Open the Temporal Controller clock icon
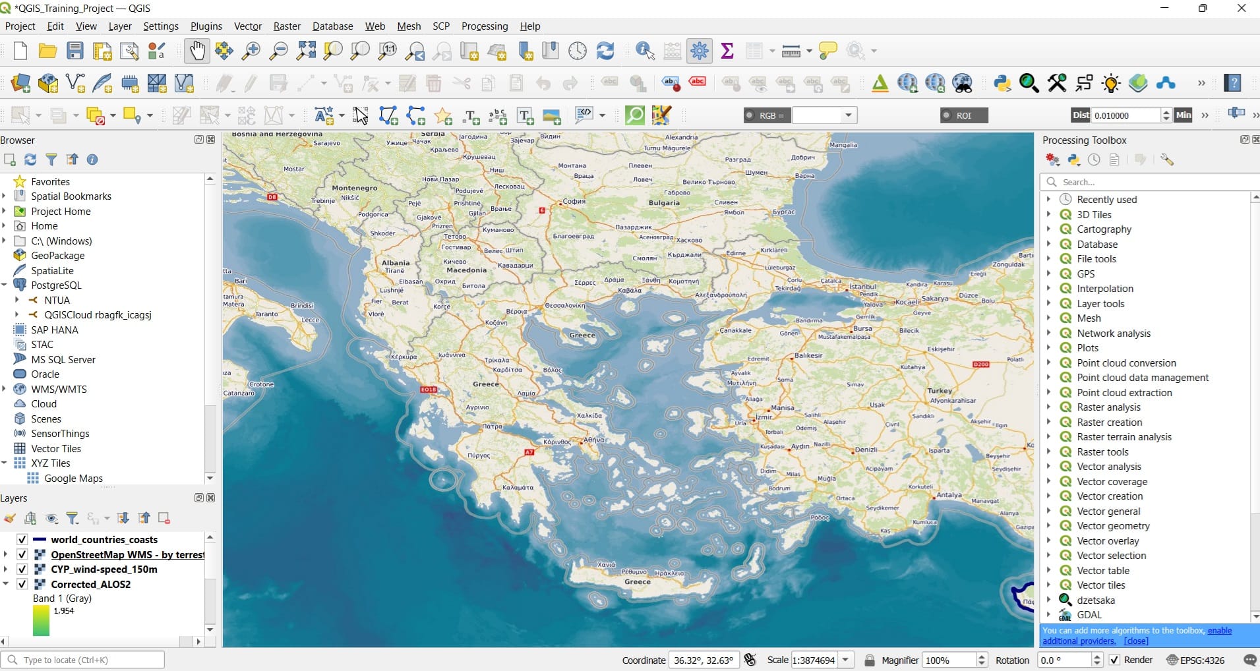Viewport: 1260px width, 671px height. [578, 51]
